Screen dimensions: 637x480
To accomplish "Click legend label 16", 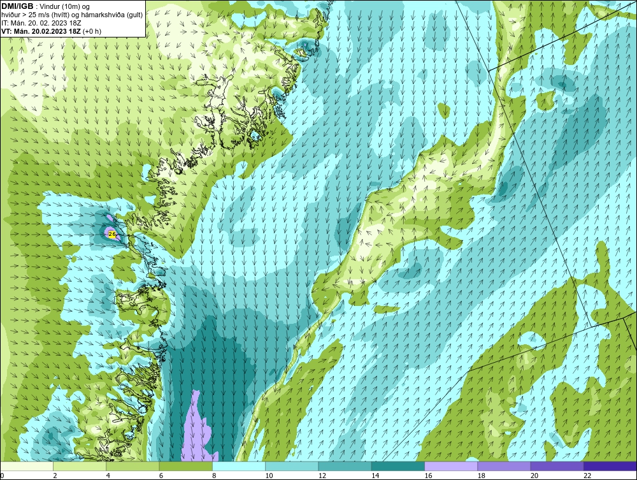I will pos(428,476).
